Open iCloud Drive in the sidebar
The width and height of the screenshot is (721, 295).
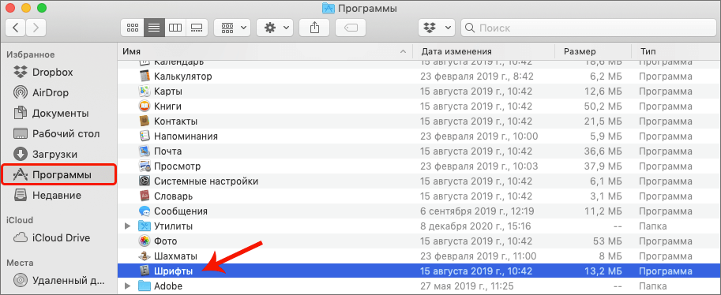[x=51, y=238]
